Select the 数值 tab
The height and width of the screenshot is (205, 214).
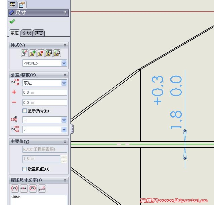[x=14, y=33]
